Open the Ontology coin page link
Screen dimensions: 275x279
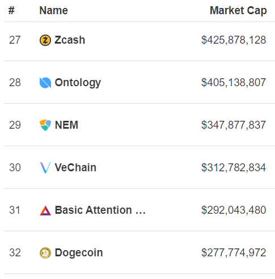click(78, 83)
